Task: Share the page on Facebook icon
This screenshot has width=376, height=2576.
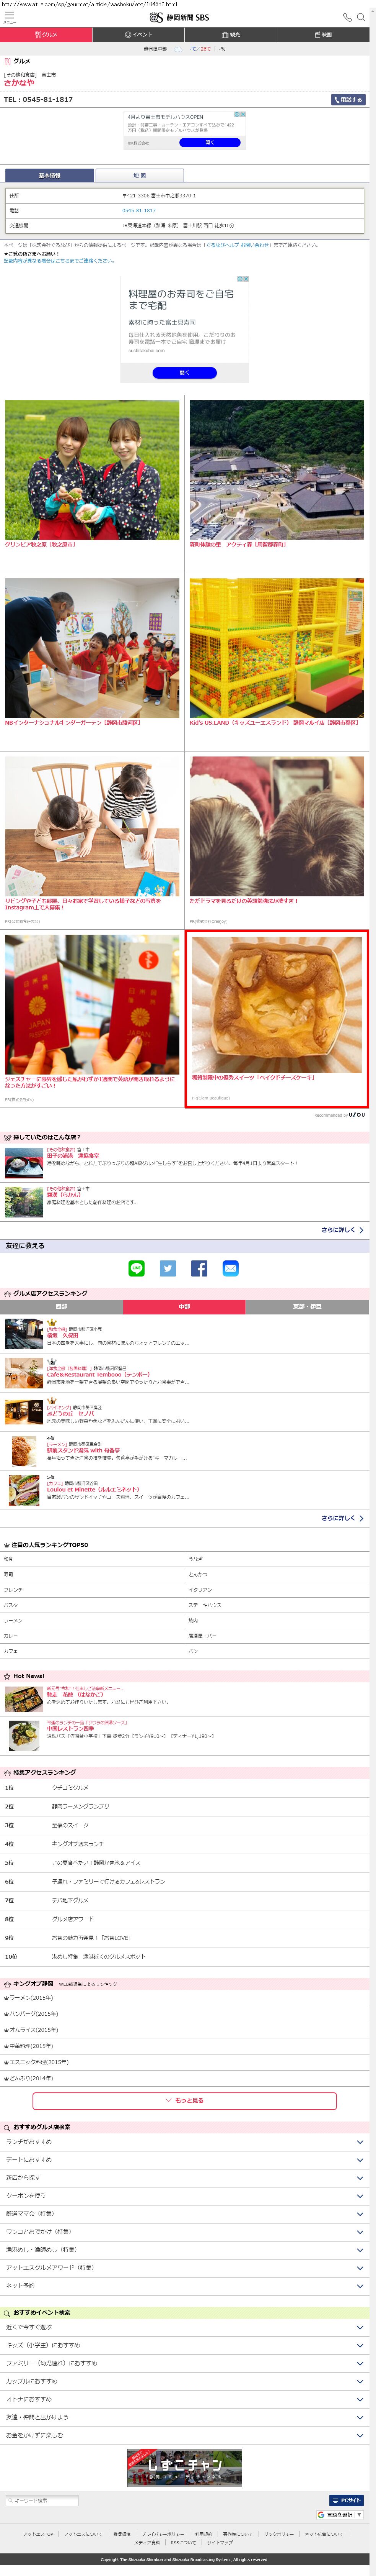Action: tap(199, 1268)
